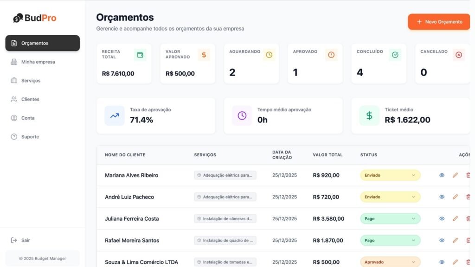Click edit pencil icon for Juliana Ferreira Costa
Viewport: 475px width, 267px height.
click(455, 219)
